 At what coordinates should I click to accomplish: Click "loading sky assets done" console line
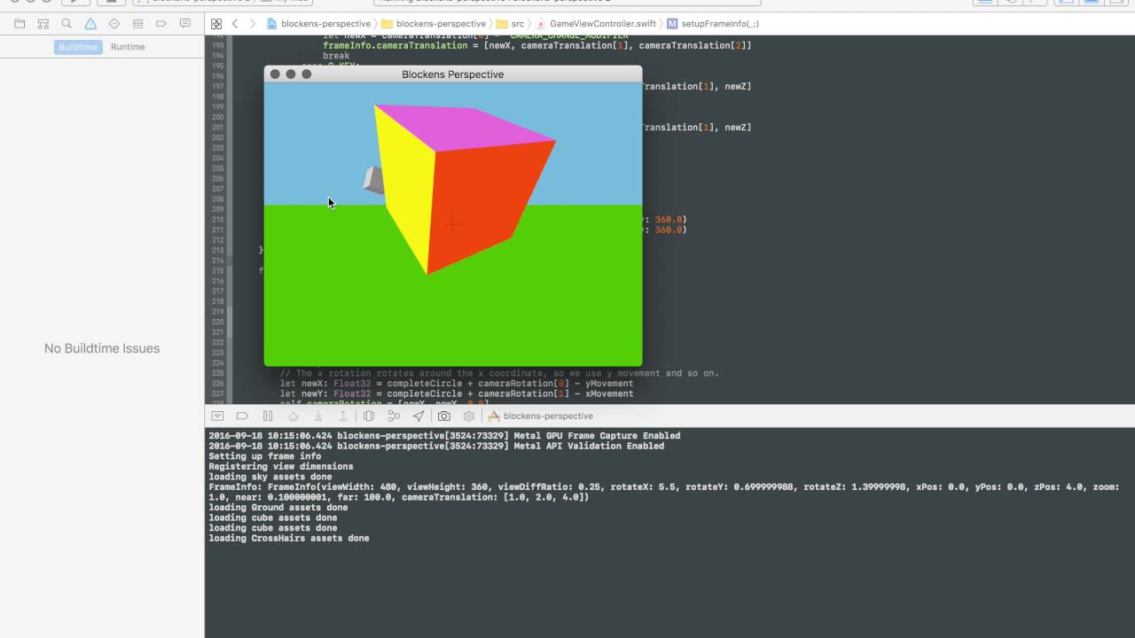tap(270, 477)
